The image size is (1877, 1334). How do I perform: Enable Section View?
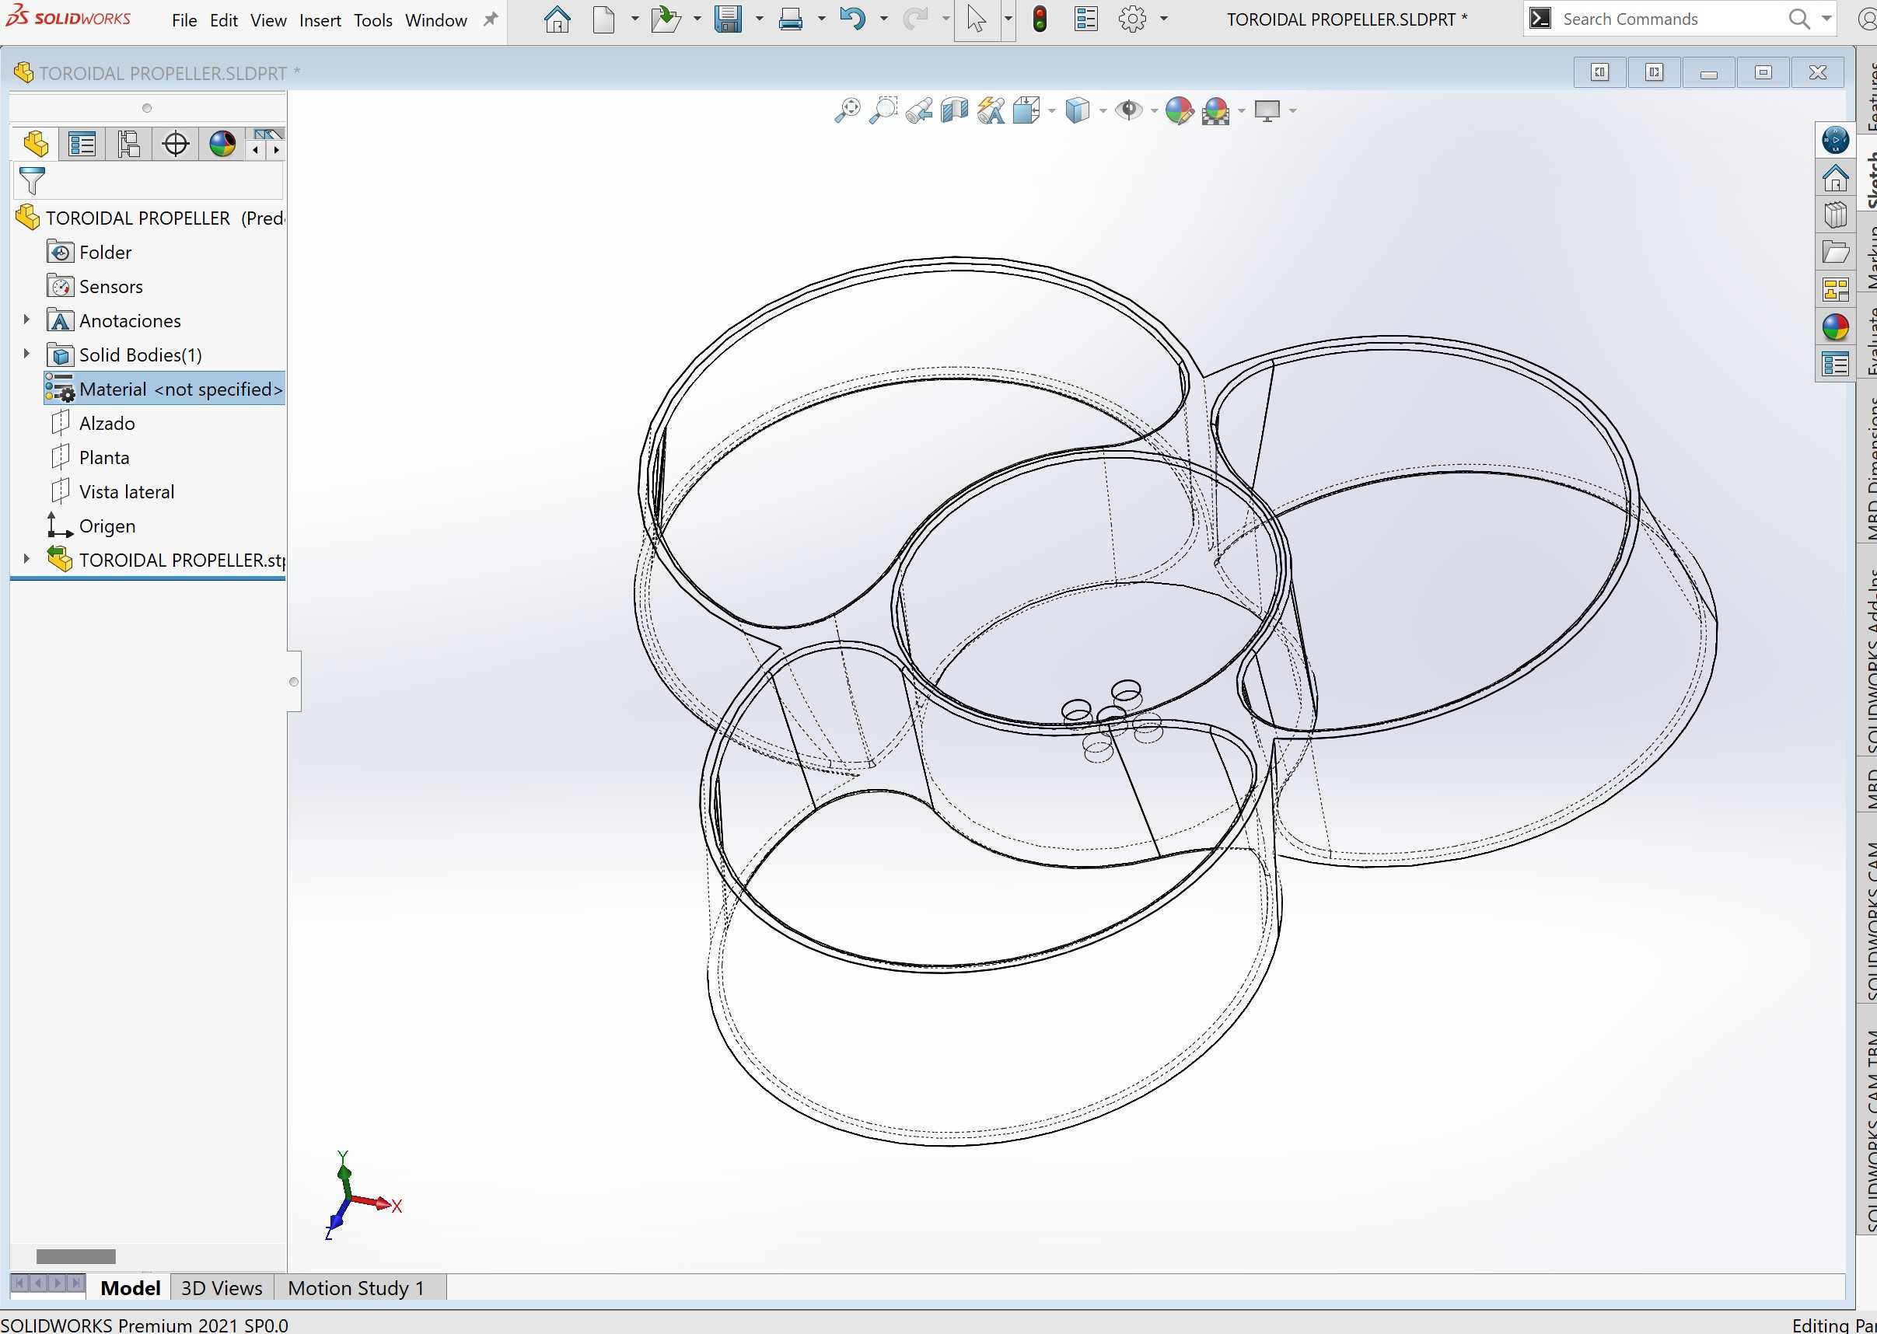click(x=955, y=110)
